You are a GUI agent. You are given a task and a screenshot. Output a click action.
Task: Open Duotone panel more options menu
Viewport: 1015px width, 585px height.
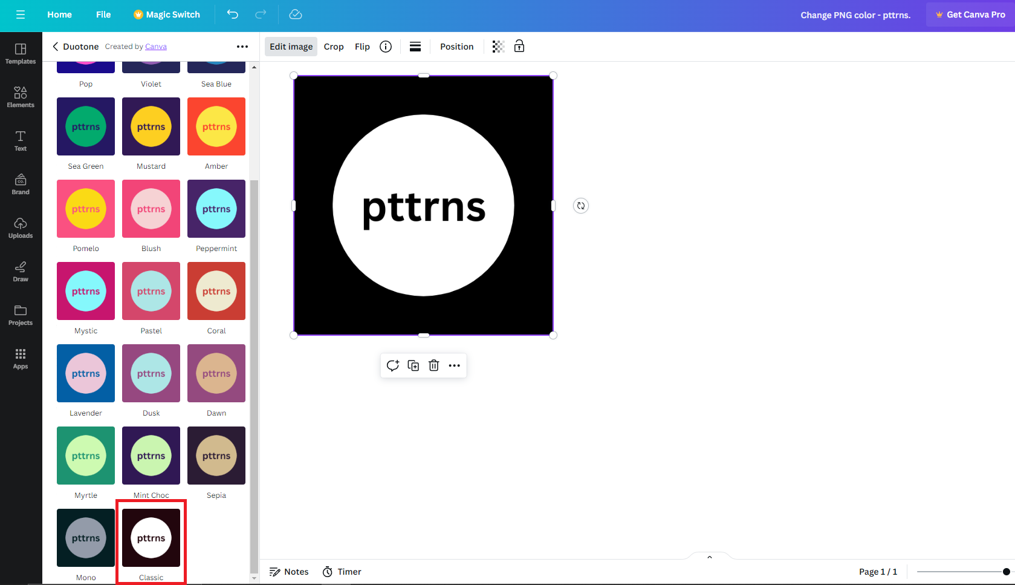point(242,47)
